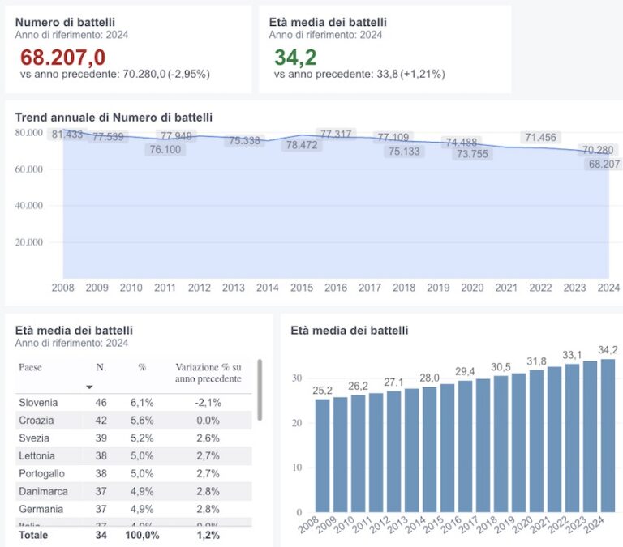Click the 68.207 data label on trend chart
623x547 pixels.
[x=604, y=164]
